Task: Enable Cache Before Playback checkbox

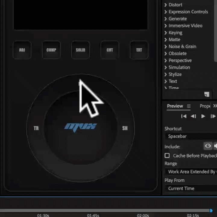Action: click(x=167, y=156)
